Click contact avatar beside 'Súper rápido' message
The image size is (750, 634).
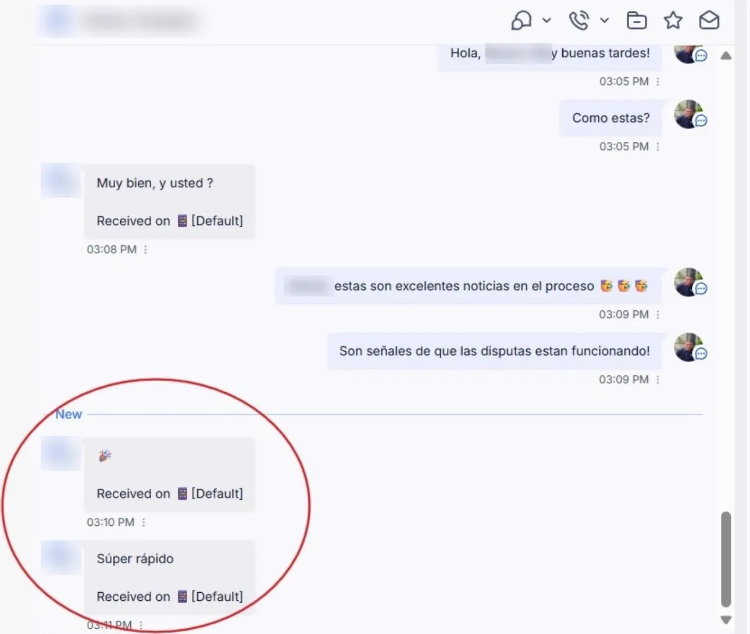click(60, 557)
